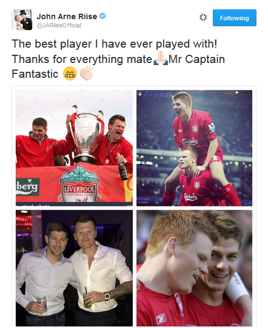Open the photo of two men in white shirts

(74, 268)
